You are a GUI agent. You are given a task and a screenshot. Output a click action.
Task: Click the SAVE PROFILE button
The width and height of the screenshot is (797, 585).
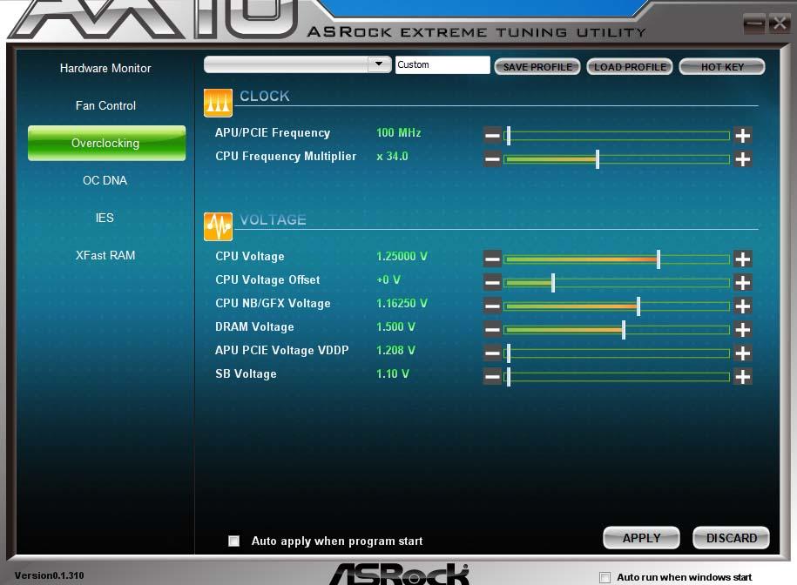click(537, 66)
